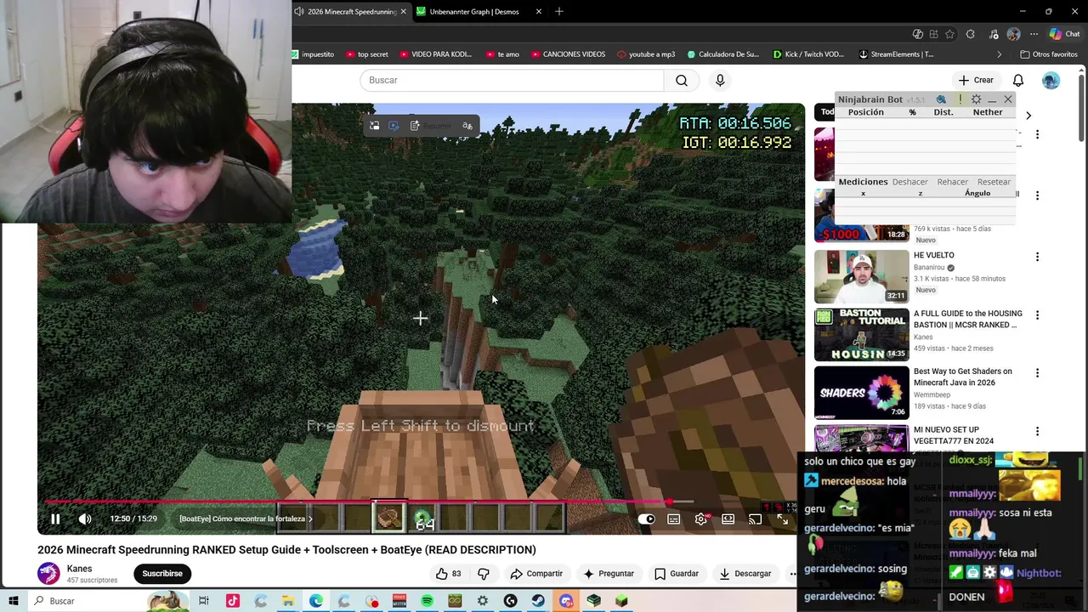Open the Copilot Chat button

click(1064, 34)
